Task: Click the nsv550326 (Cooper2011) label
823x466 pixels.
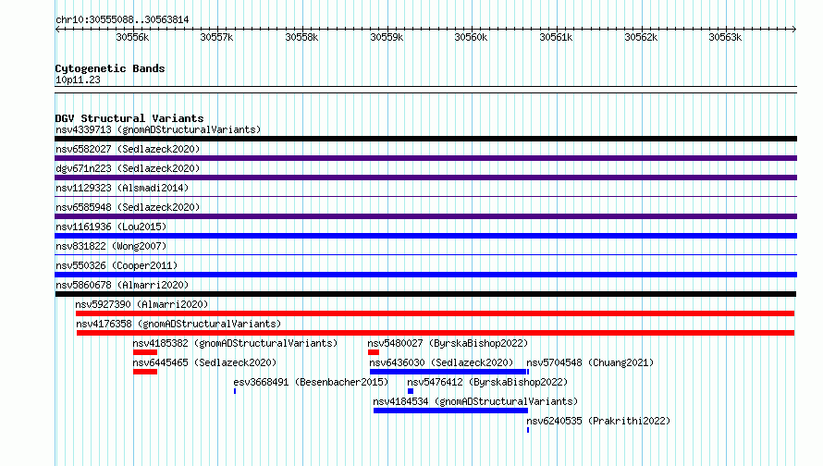Action: click(x=117, y=265)
